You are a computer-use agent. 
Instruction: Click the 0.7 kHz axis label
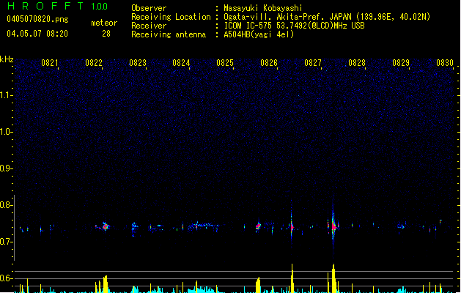point(6,242)
